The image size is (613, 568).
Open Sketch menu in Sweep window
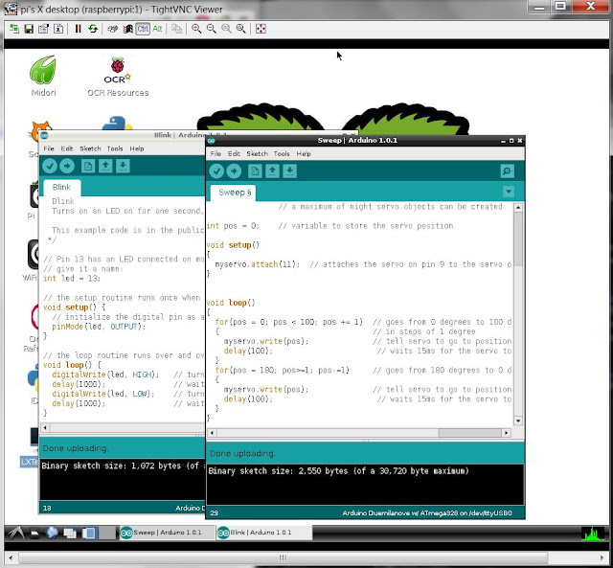[258, 153]
